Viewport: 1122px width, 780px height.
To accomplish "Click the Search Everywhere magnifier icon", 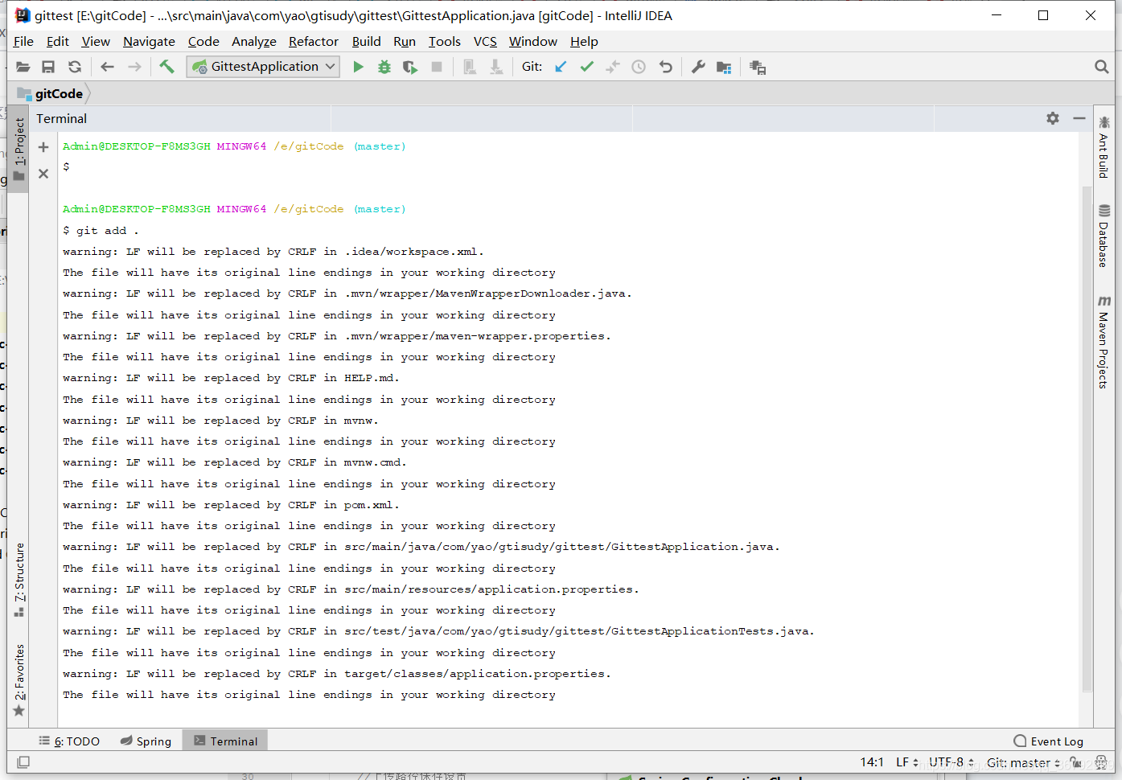I will tap(1102, 67).
